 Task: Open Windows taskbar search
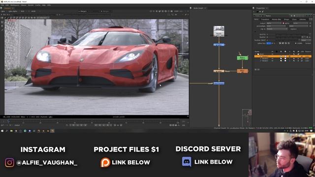(6, 131)
